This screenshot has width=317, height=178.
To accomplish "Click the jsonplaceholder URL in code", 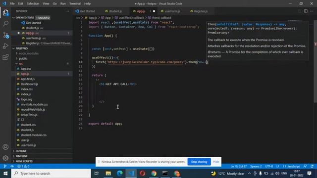I will (x=145, y=62).
